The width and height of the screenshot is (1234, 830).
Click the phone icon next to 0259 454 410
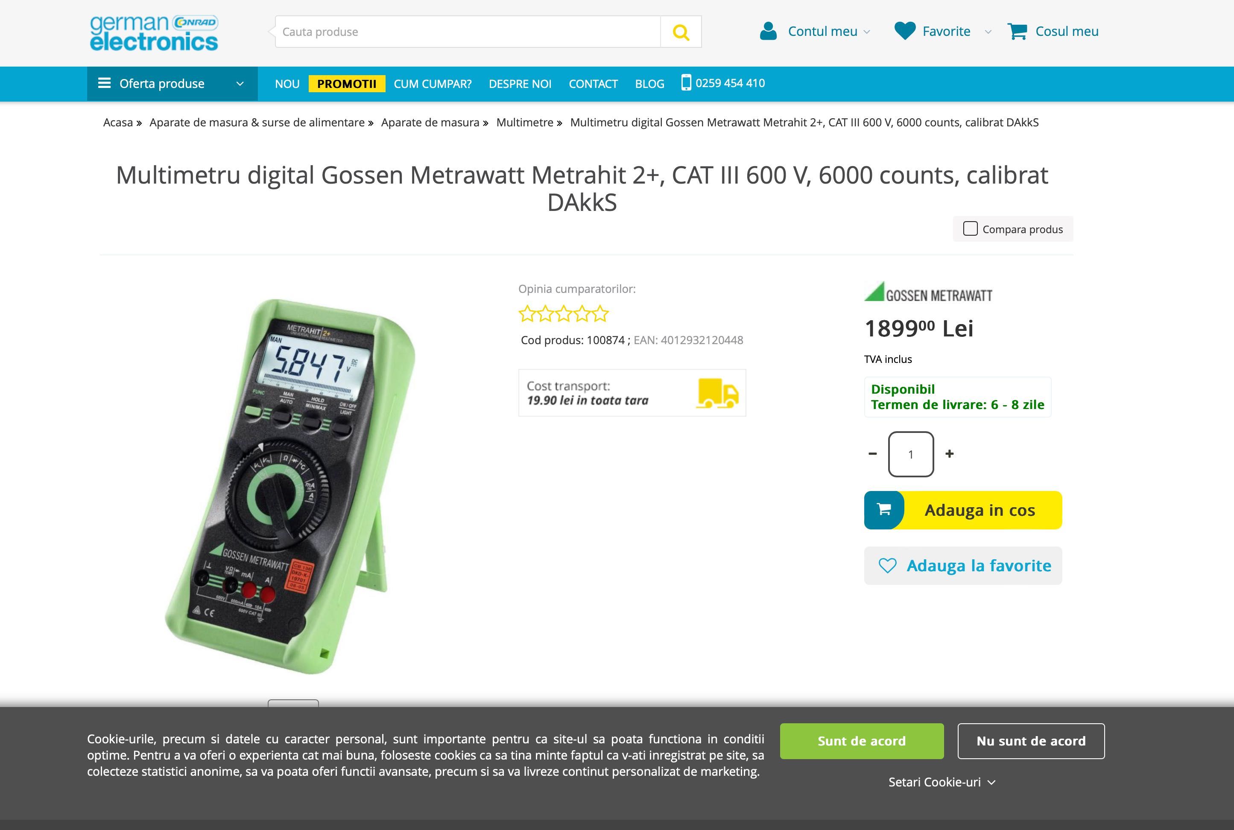click(x=686, y=82)
